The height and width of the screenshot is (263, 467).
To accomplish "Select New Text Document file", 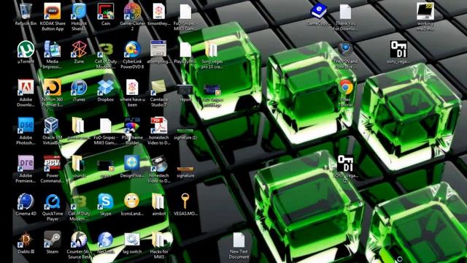I will 239,240.
